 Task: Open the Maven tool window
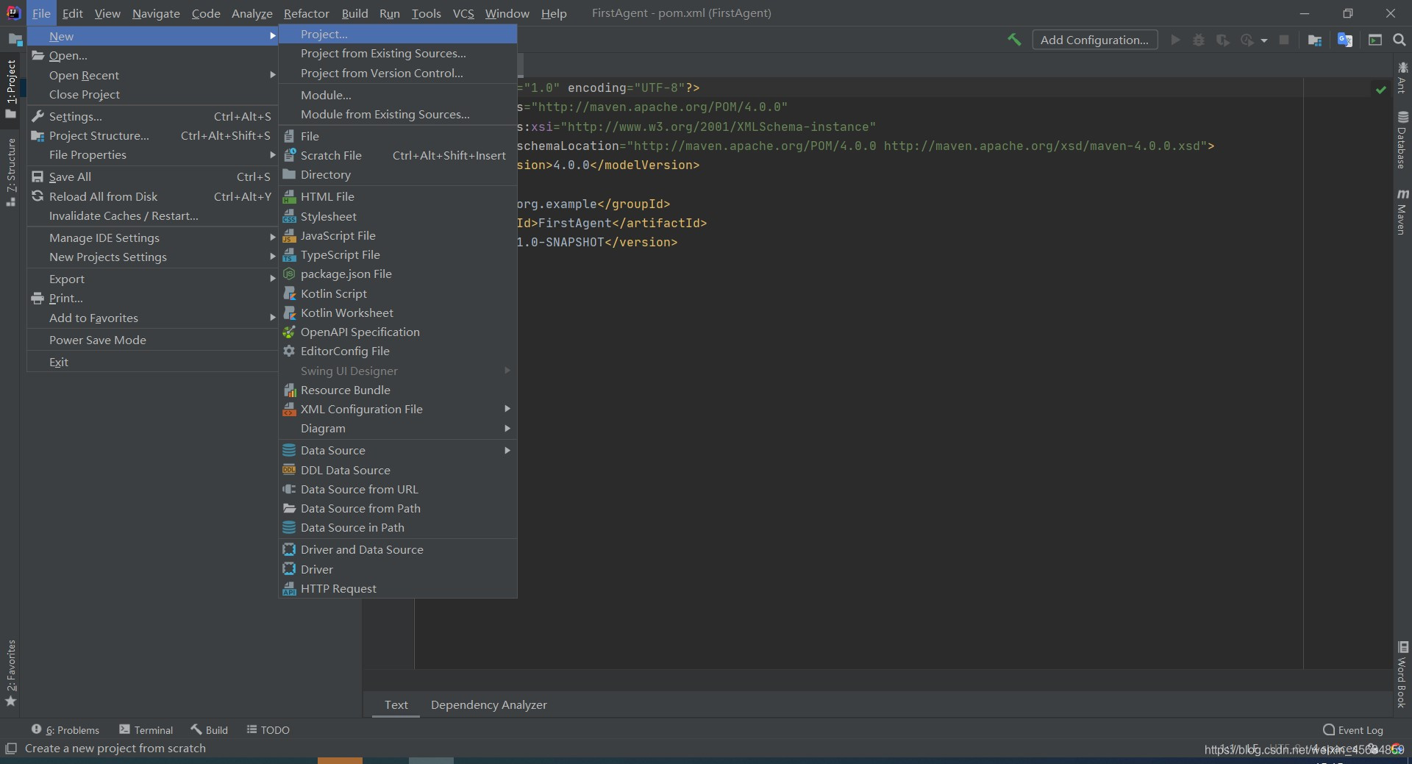(x=1402, y=212)
